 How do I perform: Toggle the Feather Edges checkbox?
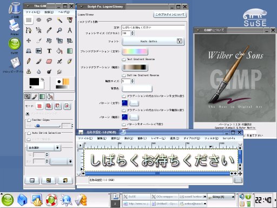(29, 120)
